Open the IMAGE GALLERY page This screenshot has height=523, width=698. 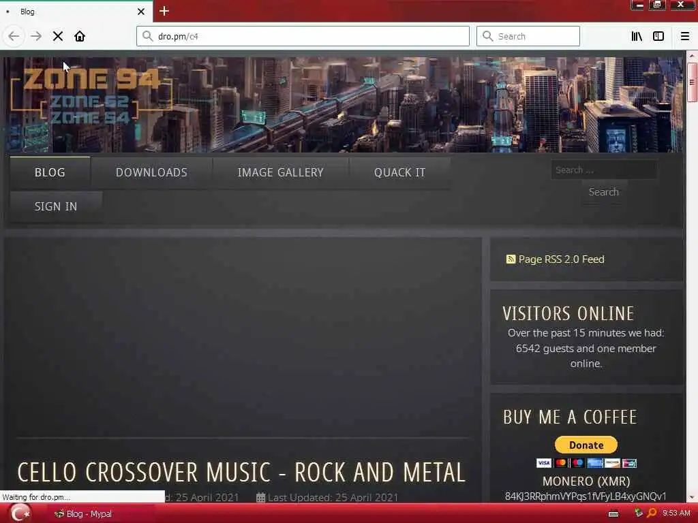pyautogui.click(x=280, y=172)
